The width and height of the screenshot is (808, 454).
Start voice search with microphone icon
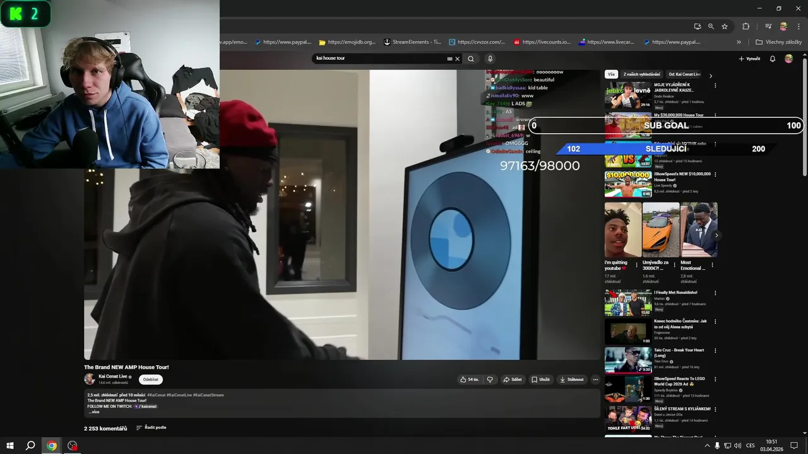(490, 59)
